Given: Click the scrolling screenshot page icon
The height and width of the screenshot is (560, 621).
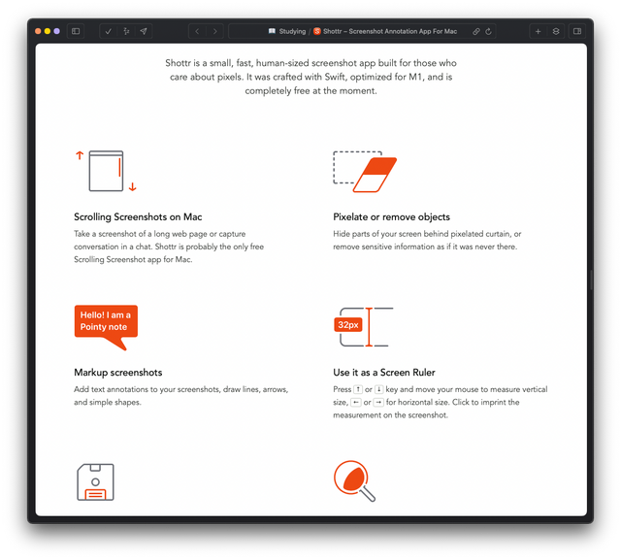Looking at the screenshot, I should coord(106,171).
